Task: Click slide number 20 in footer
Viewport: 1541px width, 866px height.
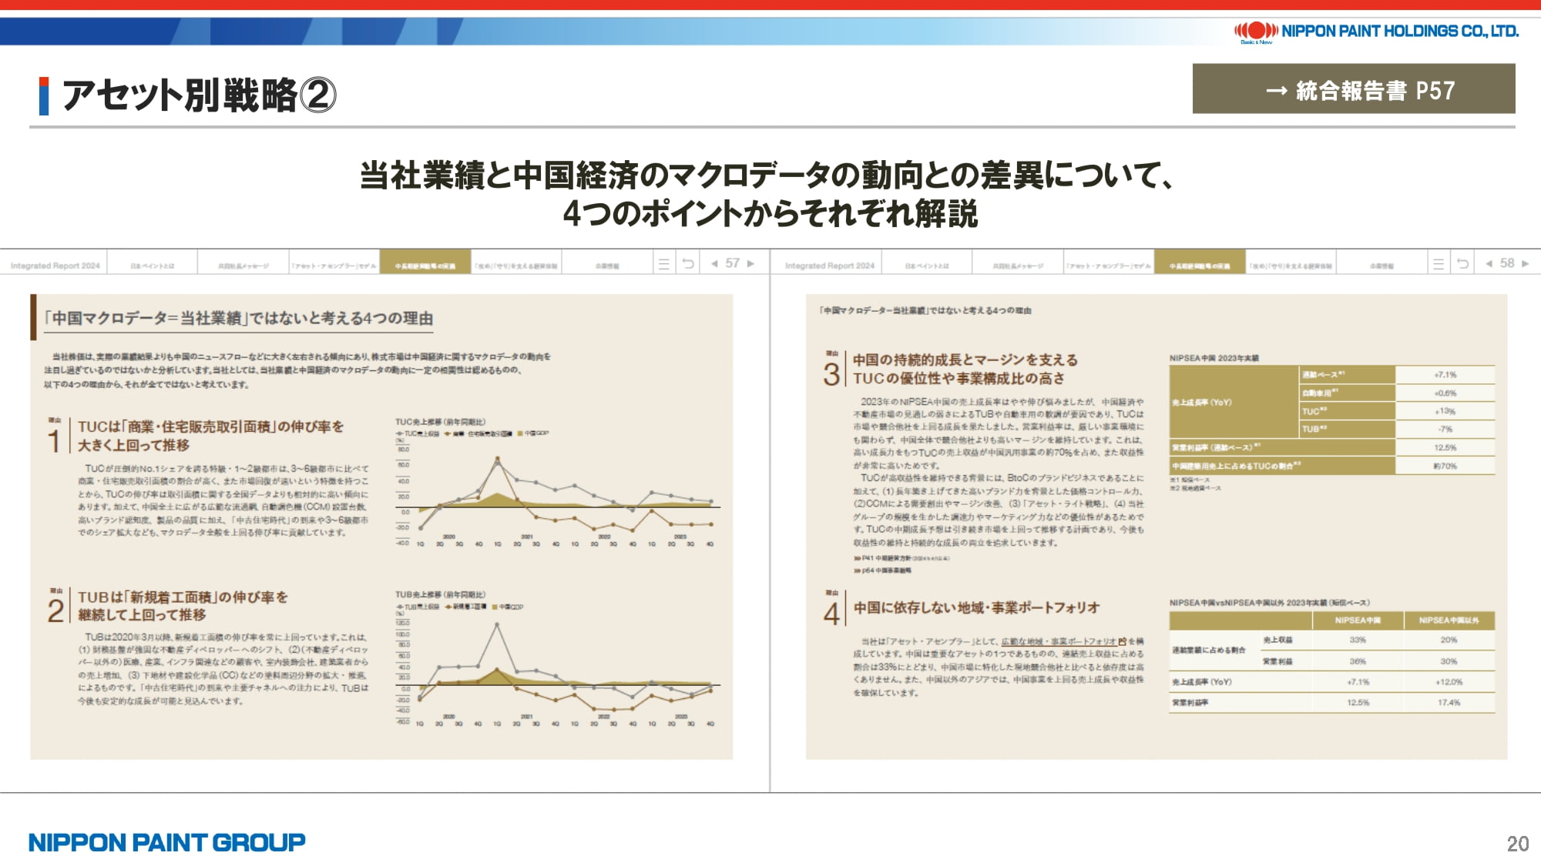Action: click(1517, 844)
